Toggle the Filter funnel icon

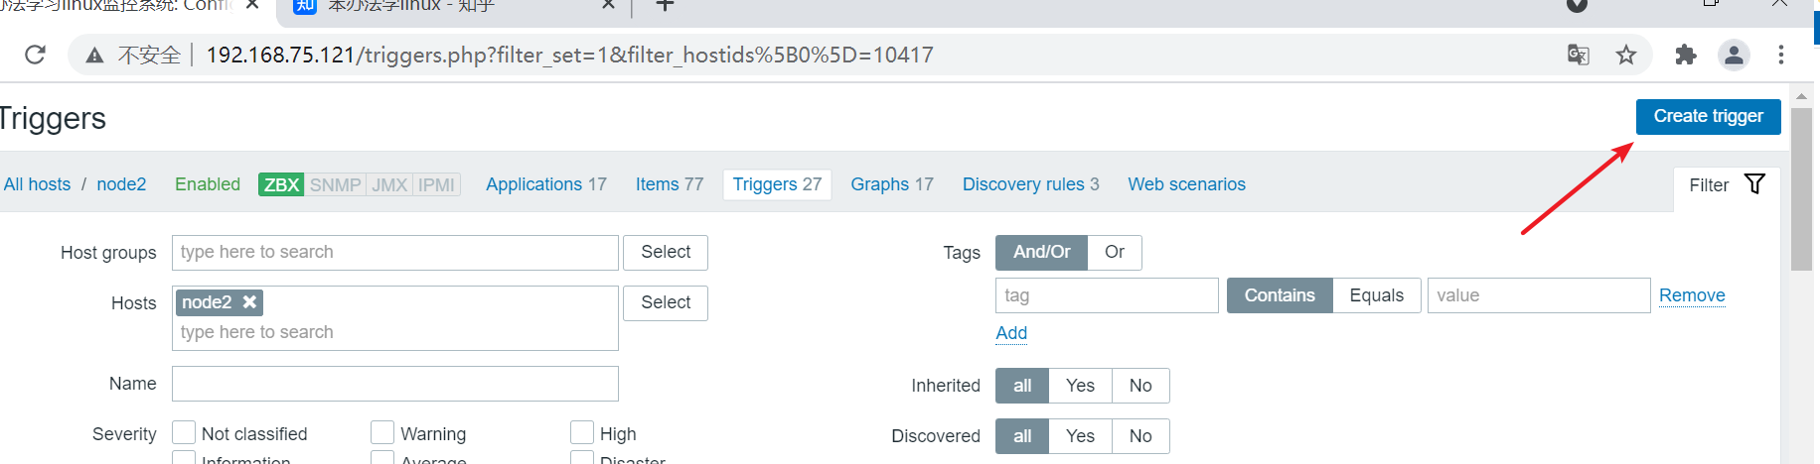(x=1754, y=184)
